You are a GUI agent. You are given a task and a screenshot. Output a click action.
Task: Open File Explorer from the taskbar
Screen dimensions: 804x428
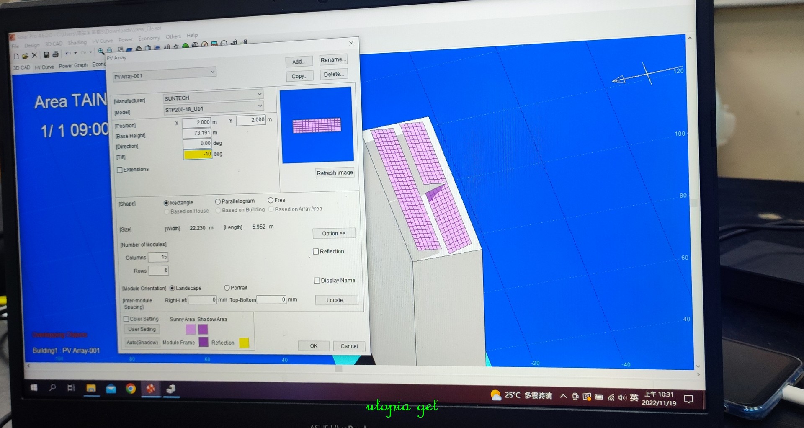[91, 388]
